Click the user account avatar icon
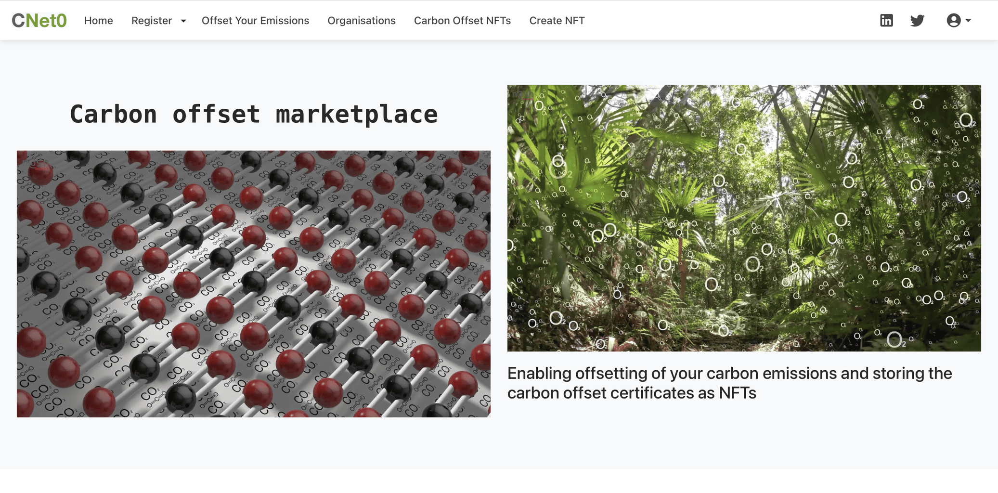The image size is (998, 493). 953,20
